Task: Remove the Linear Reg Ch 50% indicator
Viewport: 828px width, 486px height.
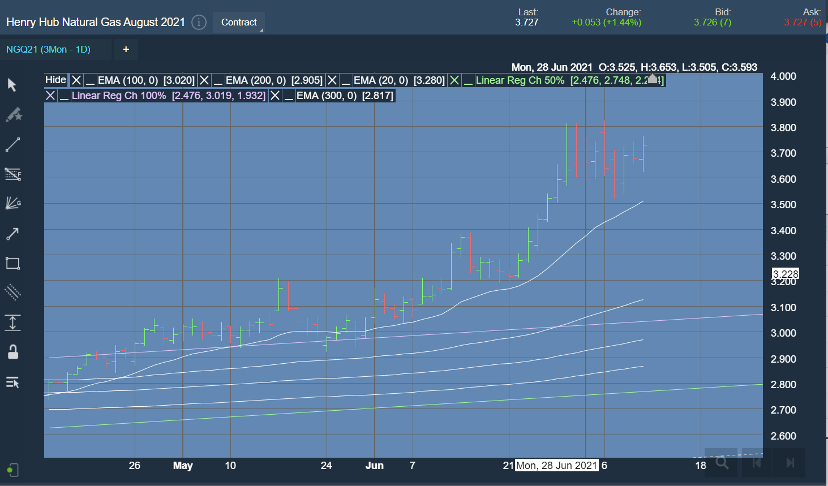Action: pyautogui.click(x=454, y=80)
